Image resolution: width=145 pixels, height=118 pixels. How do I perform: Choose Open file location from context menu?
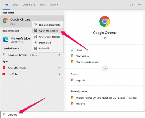click(48, 31)
